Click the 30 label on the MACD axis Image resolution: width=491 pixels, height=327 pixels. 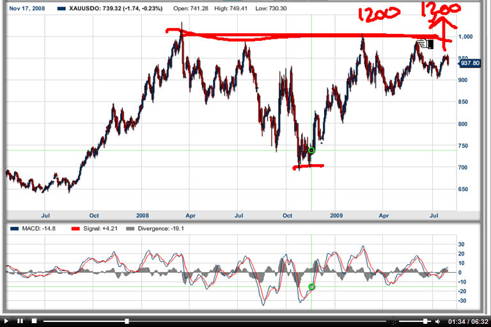[461, 245]
